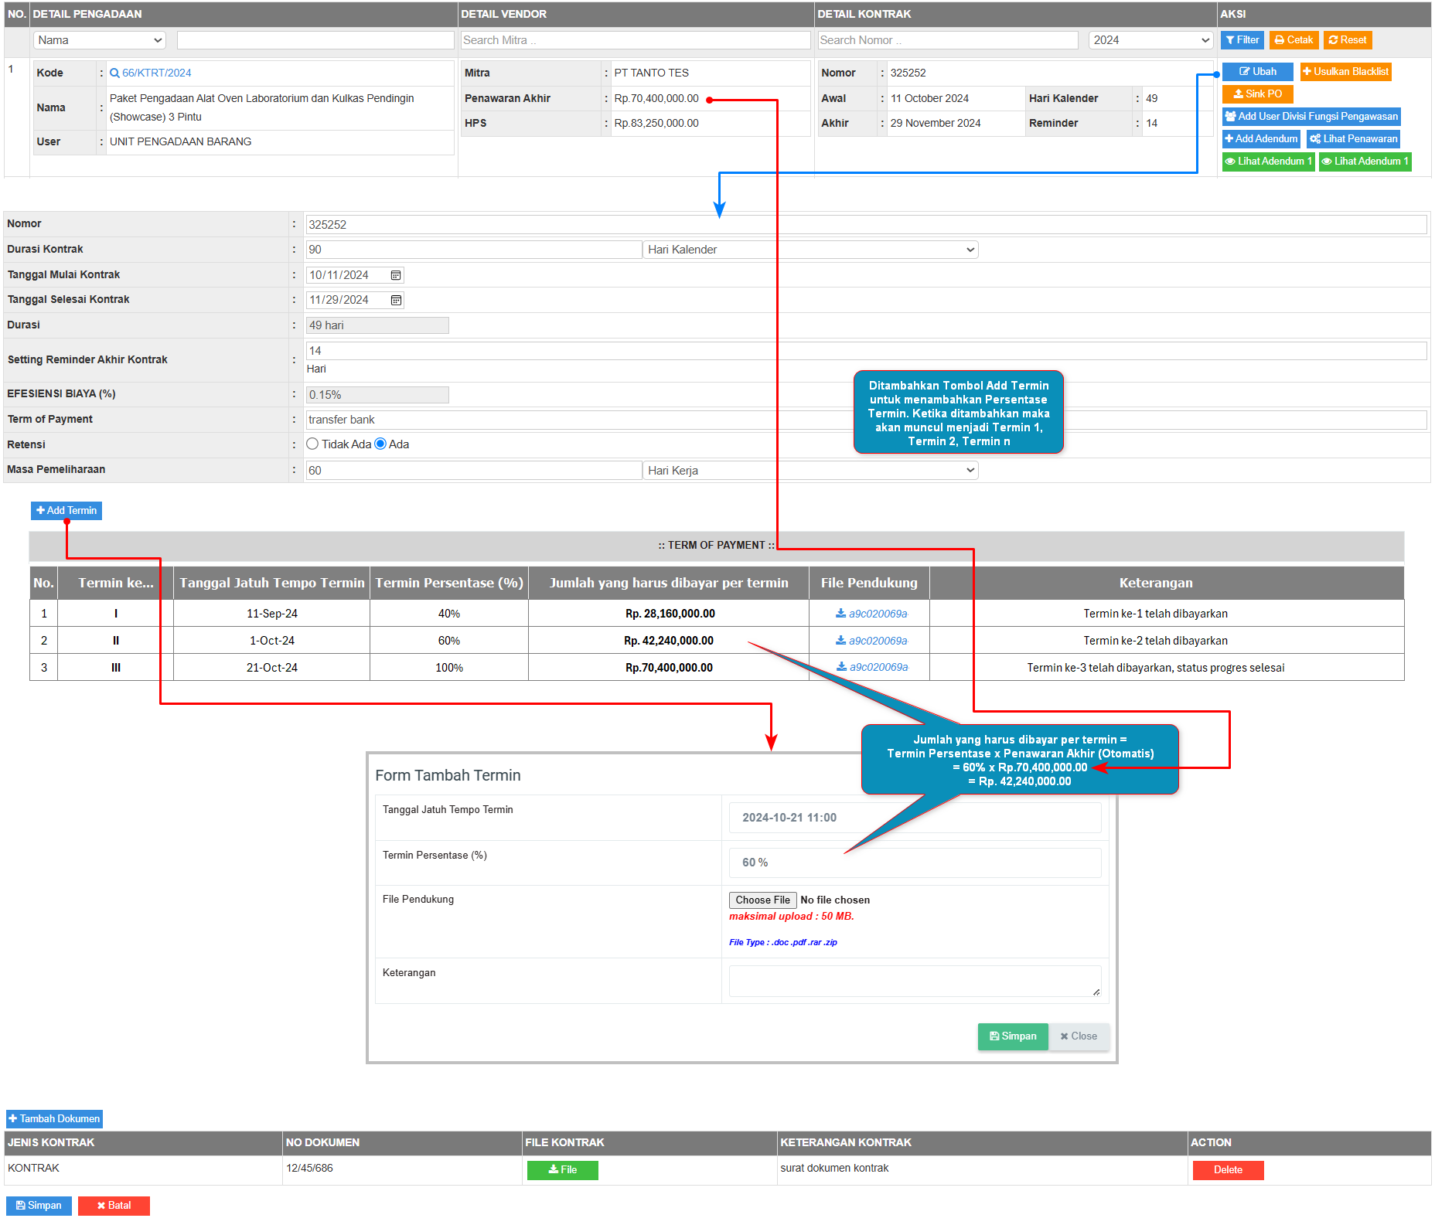Open calendar picker for Tanggal Mulai Kontrak
Viewport: 1435px width, 1225px height.
(396, 275)
